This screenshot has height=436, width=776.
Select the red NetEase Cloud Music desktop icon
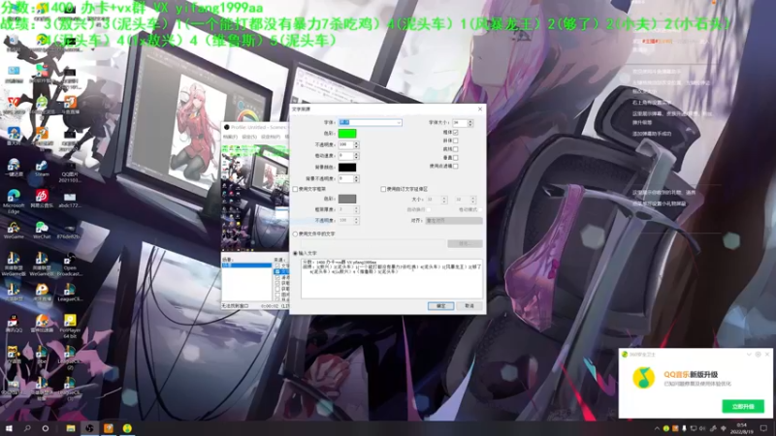pos(42,199)
